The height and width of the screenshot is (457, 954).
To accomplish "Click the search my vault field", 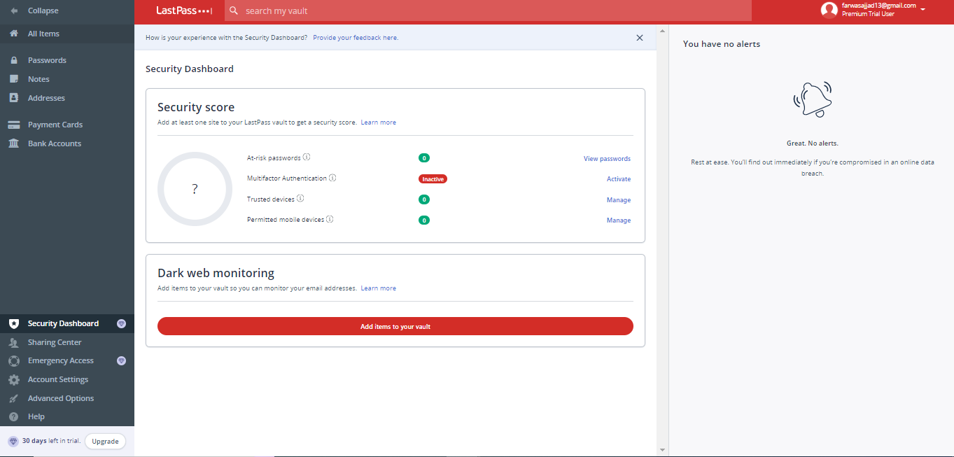I will [488, 11].
